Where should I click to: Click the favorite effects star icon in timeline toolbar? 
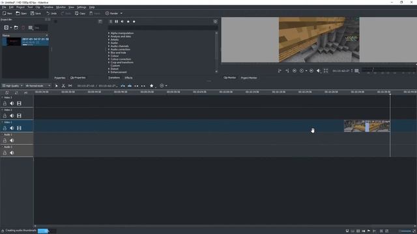(152, 86)
